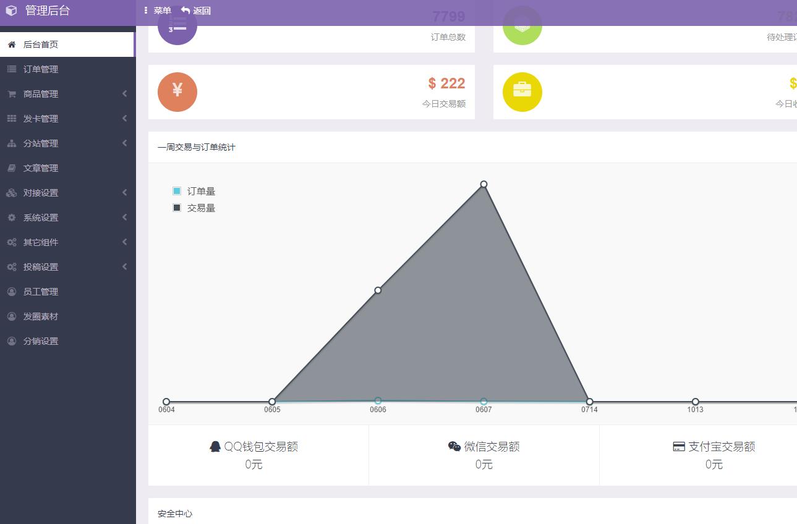Expand the 商品管理 submenu arrow
This screenshot has width=797, height=524.
click(124, 94)
